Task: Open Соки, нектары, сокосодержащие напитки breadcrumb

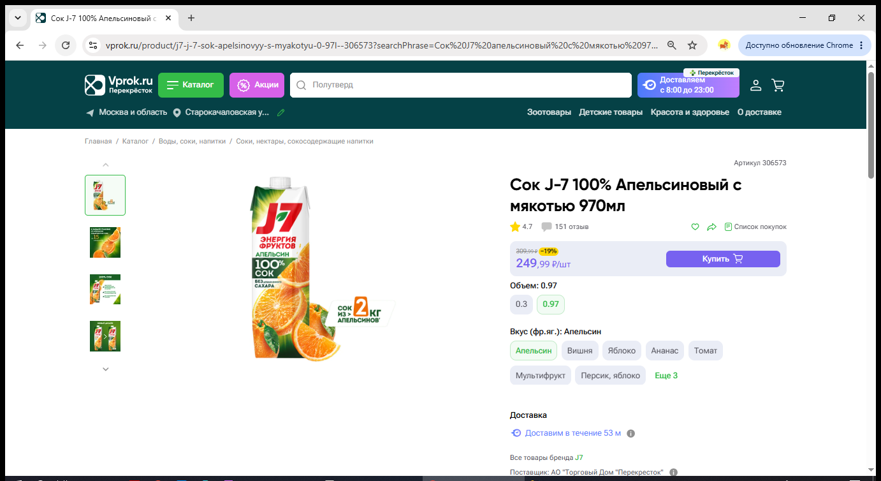Action: pos(305,141)
